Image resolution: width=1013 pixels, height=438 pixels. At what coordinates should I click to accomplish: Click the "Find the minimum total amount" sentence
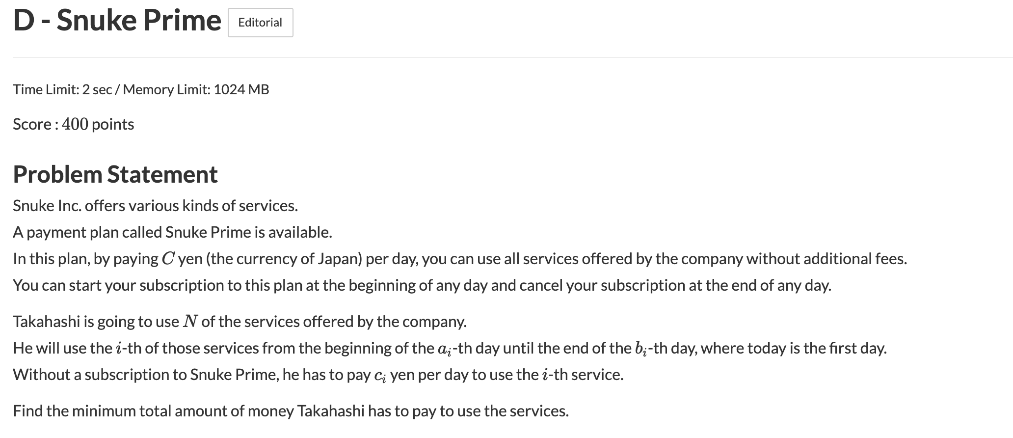point(291,411)
